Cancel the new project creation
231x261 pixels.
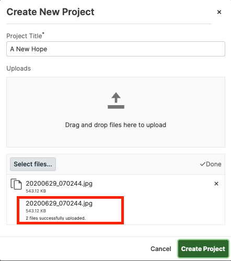coord(161,249)
